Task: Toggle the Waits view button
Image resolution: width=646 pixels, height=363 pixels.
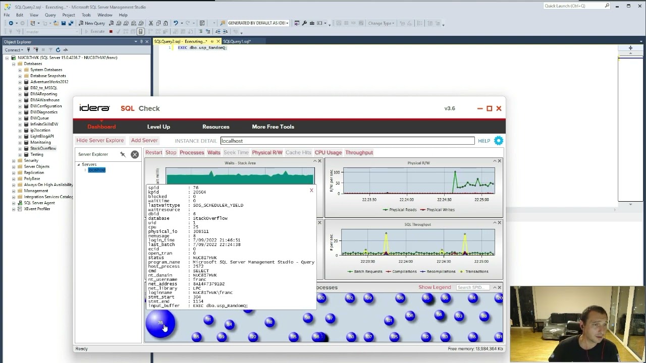Action: pos(213,152)
